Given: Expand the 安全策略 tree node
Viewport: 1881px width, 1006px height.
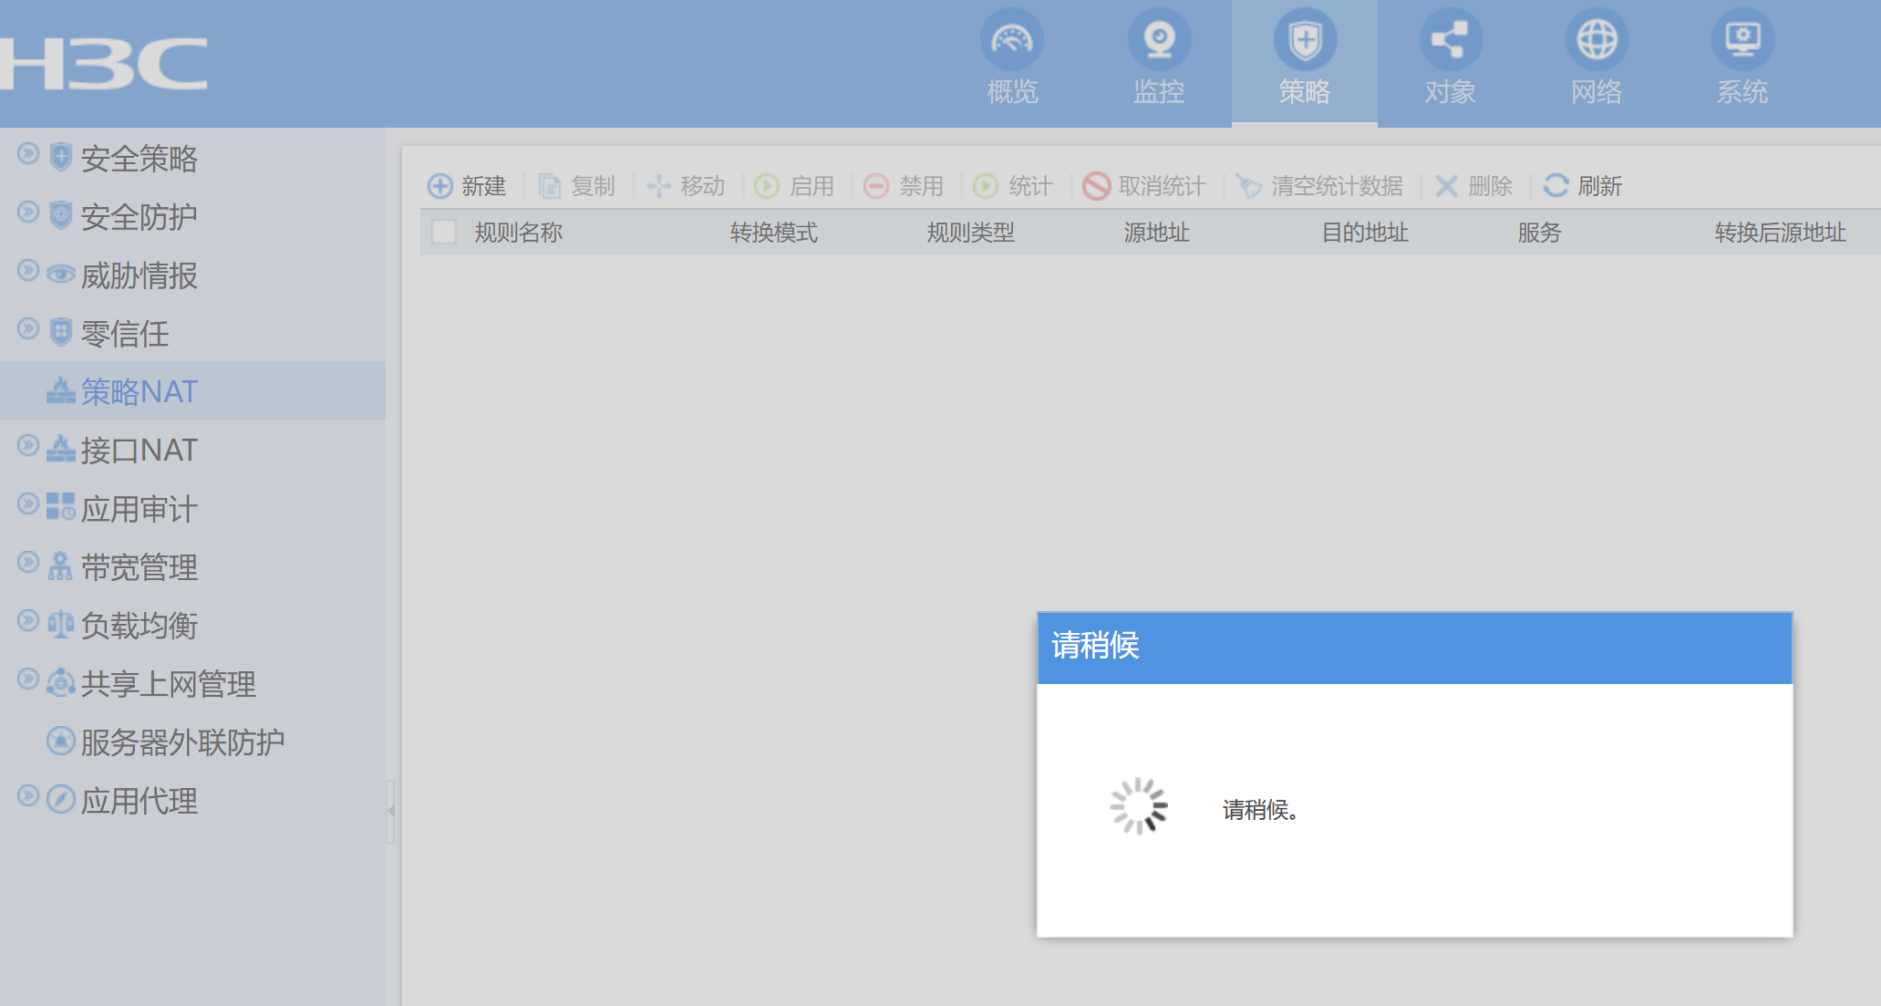Looking at the screenshot, I should 28,153.
